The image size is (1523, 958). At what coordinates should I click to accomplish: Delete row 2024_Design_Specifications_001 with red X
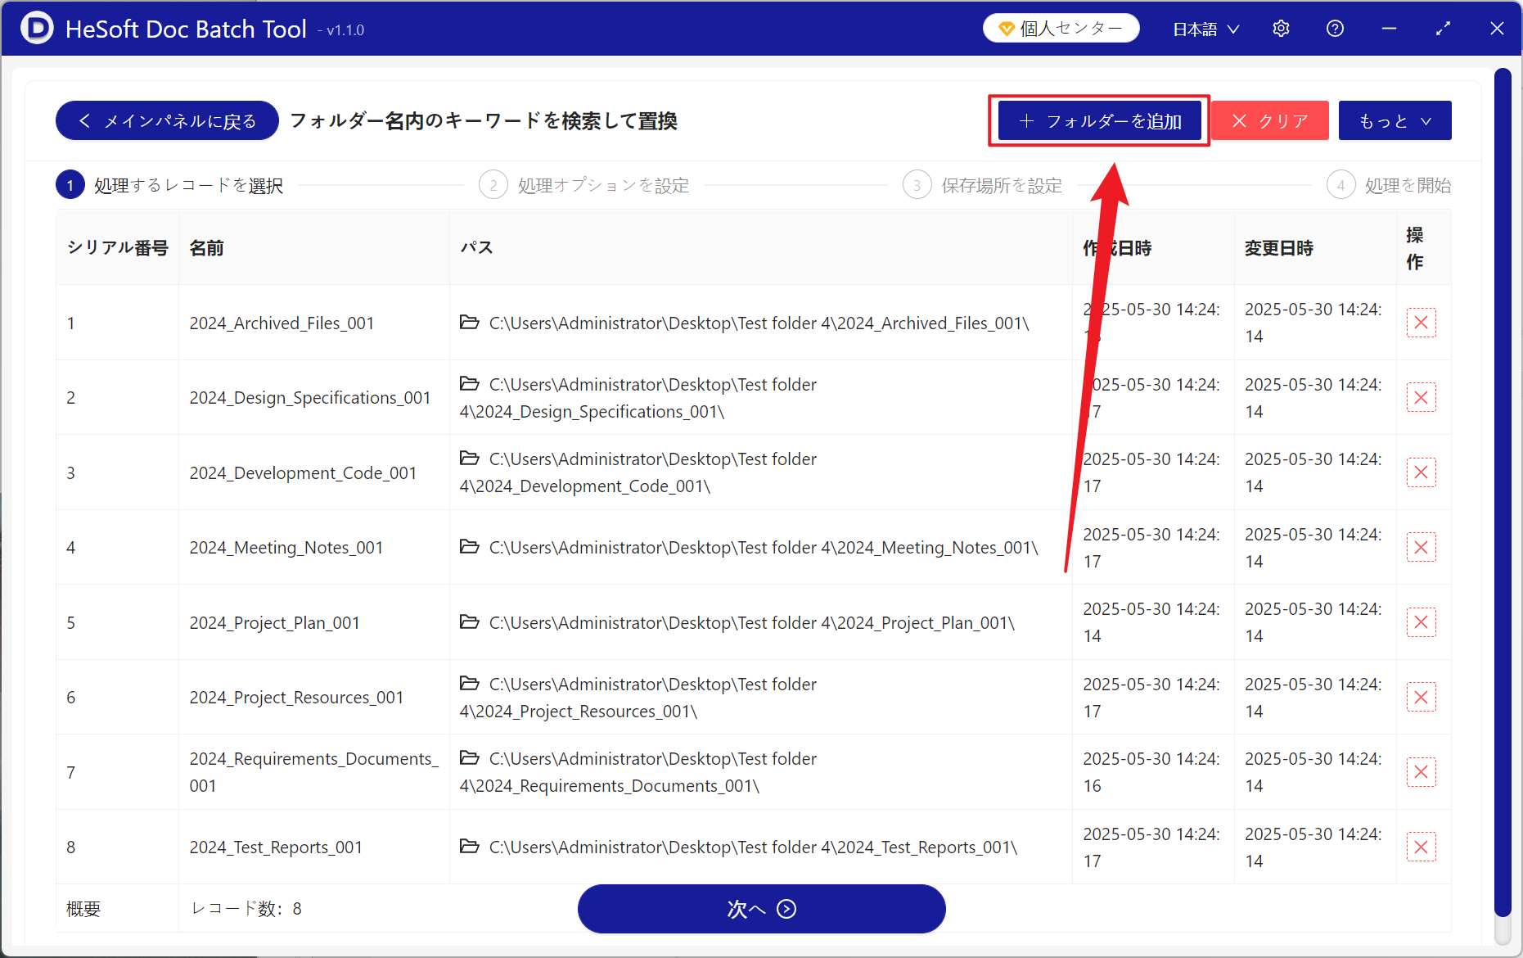(x=1421, y=398)
